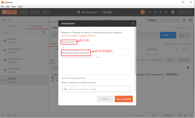
Task: Click the two-pane layout icon
Action: (x=180, y=115)
